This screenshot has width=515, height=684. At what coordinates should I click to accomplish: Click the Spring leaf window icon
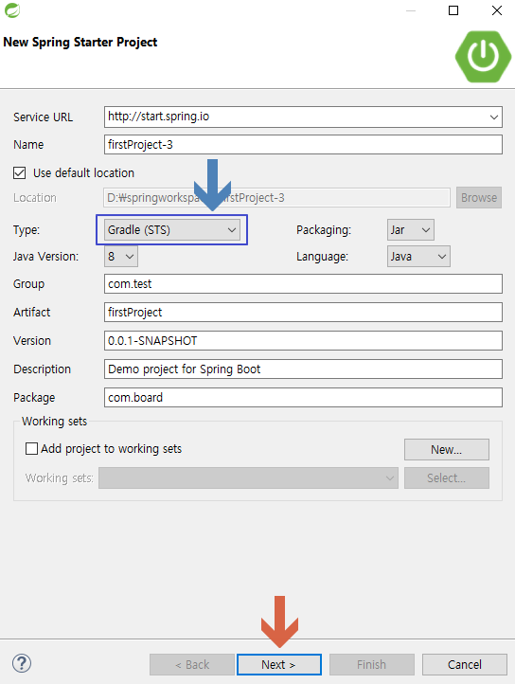click(x=12, y=10)
